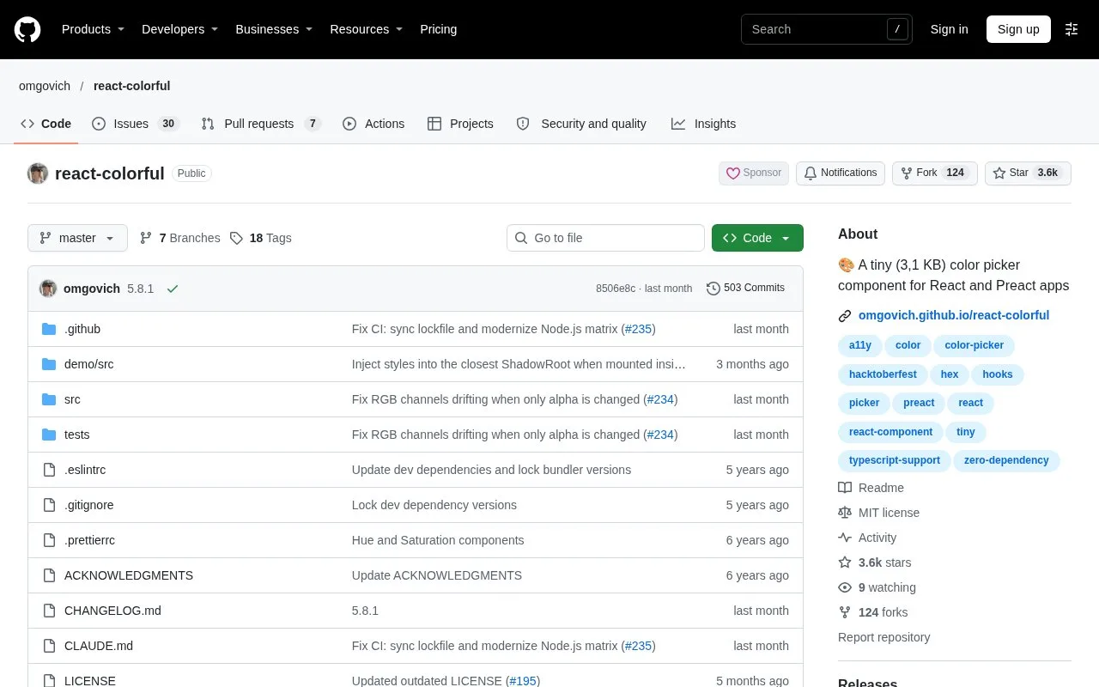This screenshot has width=1099, height=687.
Task: Open the CHANGELOG.md file
Action: click(x=112, y=611)
